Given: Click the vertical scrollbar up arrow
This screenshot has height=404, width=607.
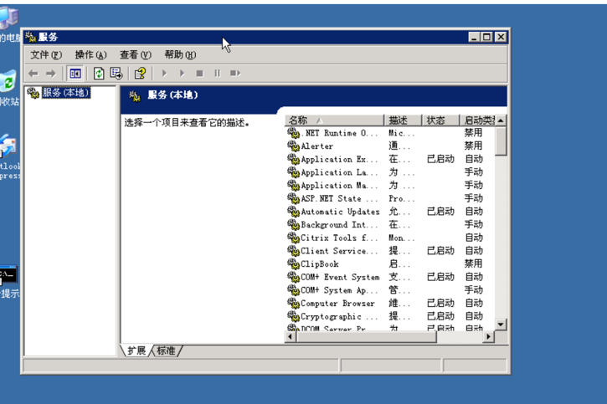Looking at the screenshot, I should coord(501,120).
